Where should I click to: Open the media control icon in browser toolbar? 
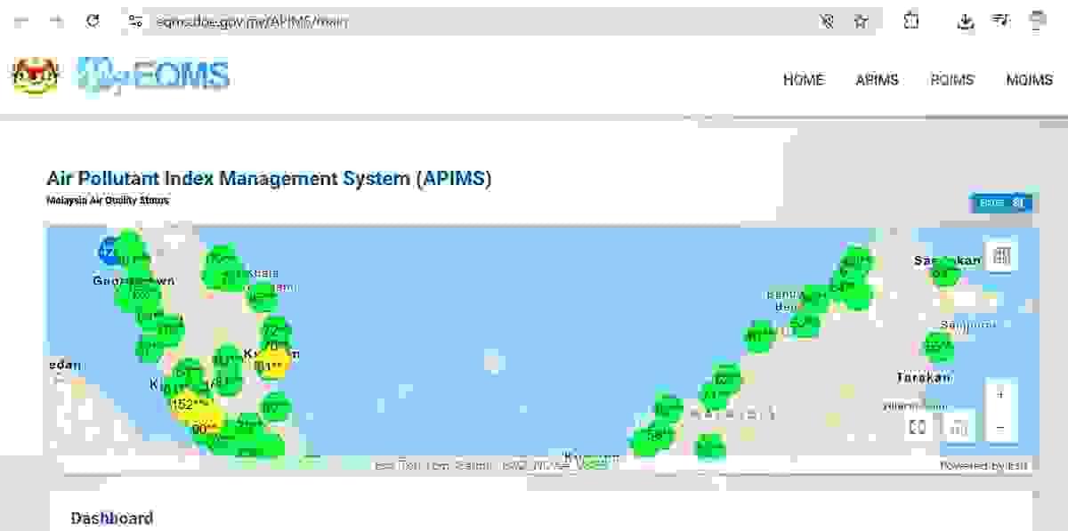(1001, 21)
